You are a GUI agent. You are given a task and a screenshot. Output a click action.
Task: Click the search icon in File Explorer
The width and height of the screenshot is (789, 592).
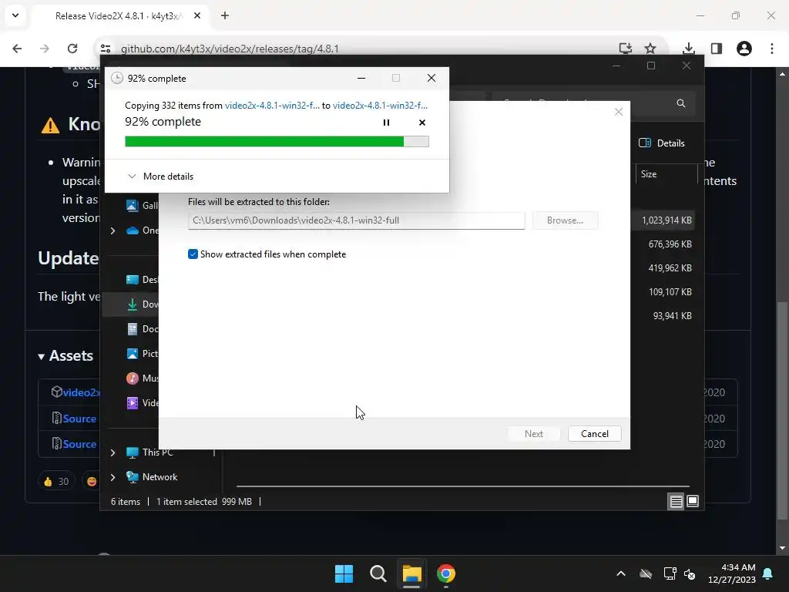click(681, 103)
